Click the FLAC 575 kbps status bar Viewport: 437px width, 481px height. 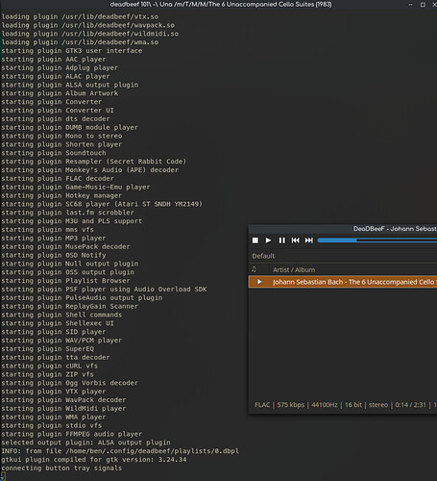point(345,405)
